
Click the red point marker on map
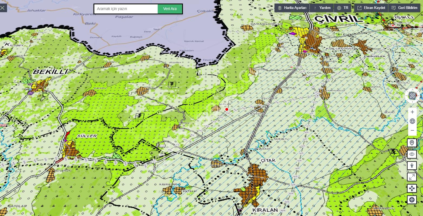(x=227, y=109)
